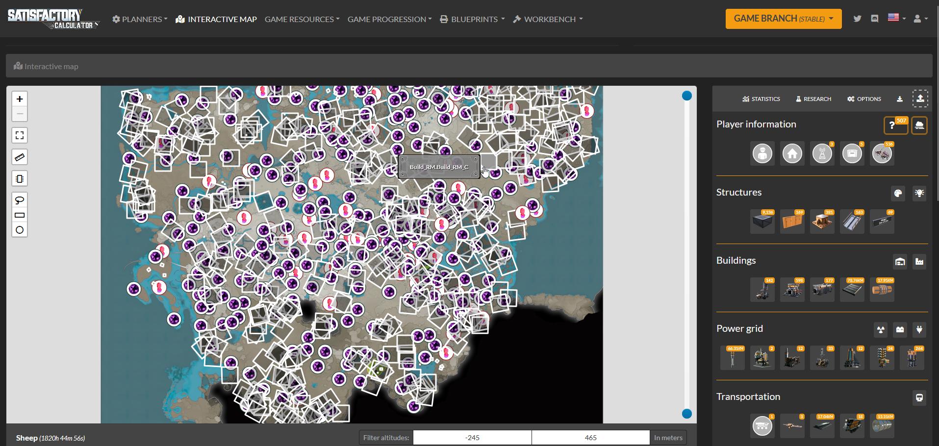Open the Interactive Map menu item
This screenshot has height=446, width=939.
pyautogui.click(x=216, y=19)
